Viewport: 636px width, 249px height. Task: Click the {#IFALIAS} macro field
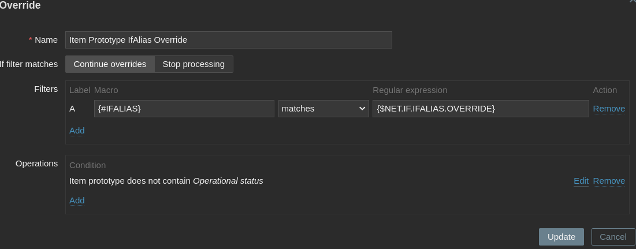point(184,109)
